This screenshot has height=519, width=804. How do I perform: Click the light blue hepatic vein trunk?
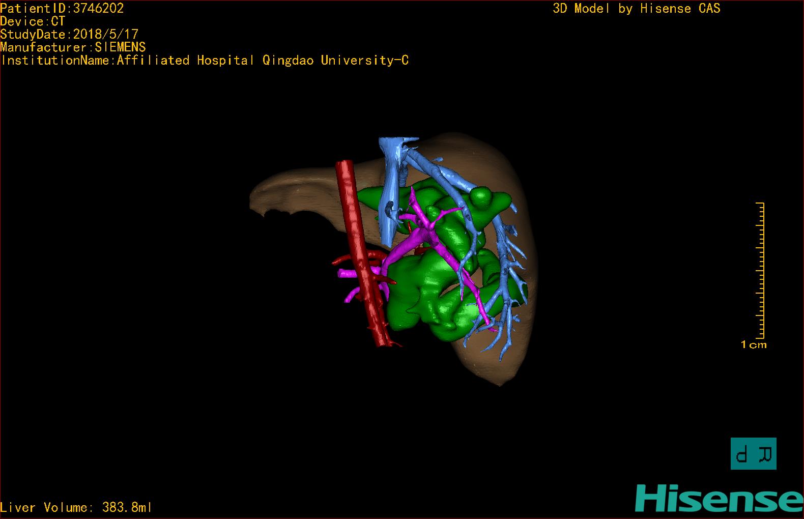(x=392, y=188)
